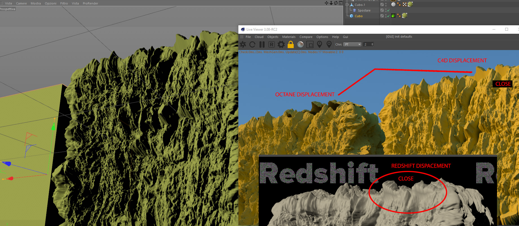Select the olive material tag on Cubo.1

(x=410, y=4)
